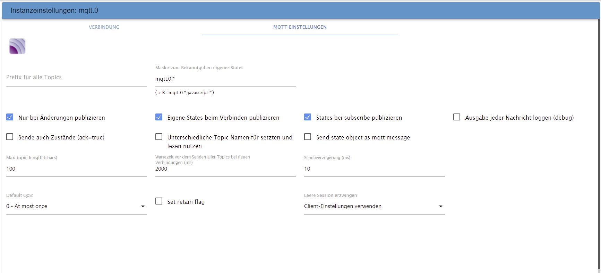Screen dimensions: 601x273
Task: Disable States bei subscribe publizieren checkbox
Action: (308, 117)
